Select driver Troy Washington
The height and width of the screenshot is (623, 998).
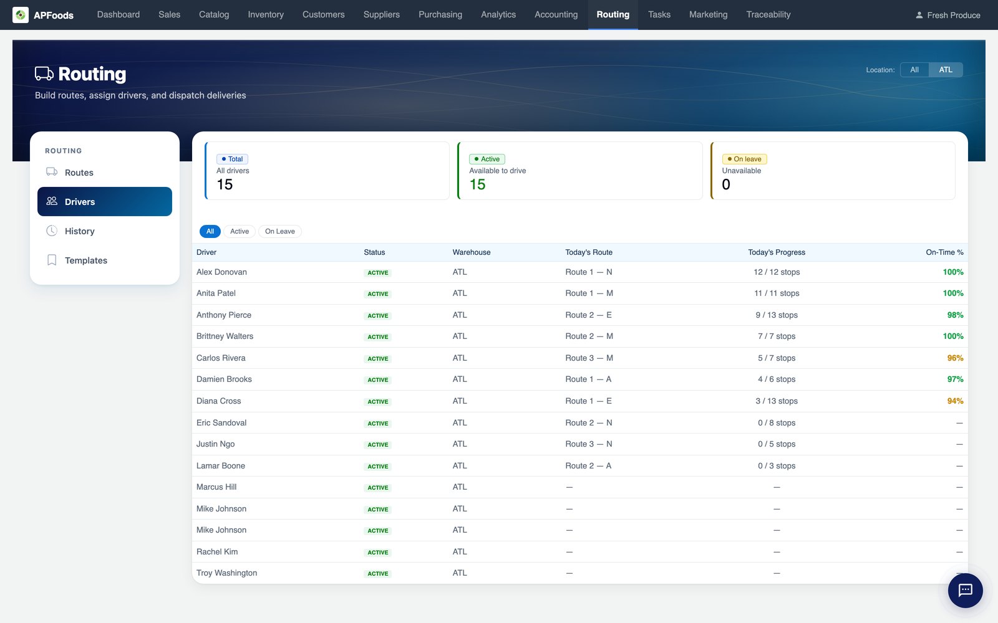226,573
